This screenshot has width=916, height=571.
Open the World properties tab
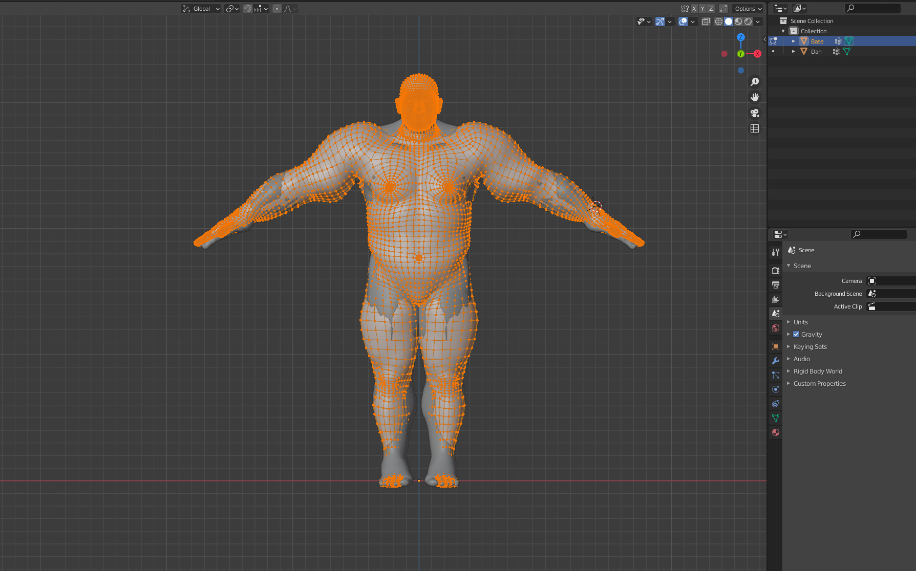coord(776,328)
